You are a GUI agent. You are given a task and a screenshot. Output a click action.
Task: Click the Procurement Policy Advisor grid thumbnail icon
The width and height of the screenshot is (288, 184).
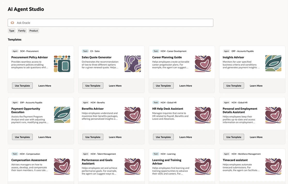pyautogui.click(x=62, y=63)
